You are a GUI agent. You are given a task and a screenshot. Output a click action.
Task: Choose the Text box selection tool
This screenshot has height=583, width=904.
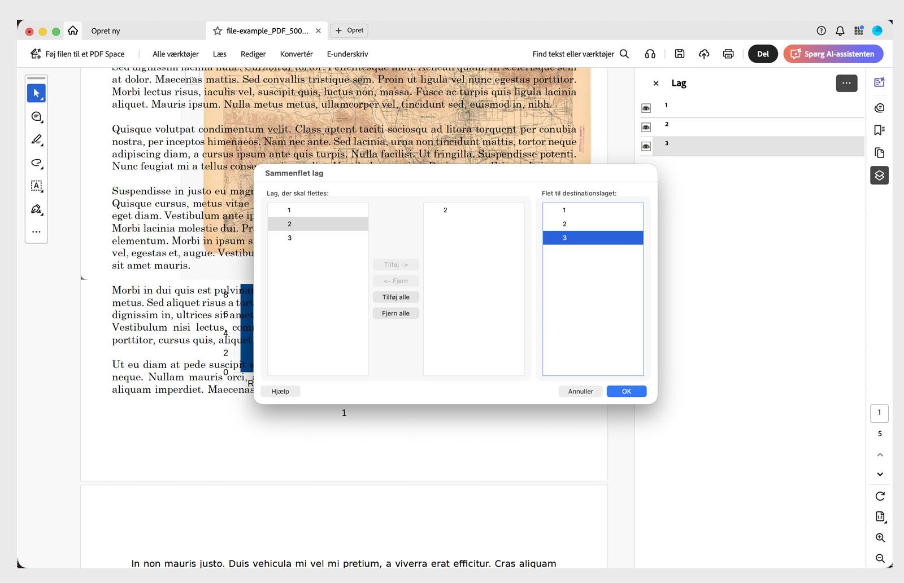pyautogui.click(x=36, y=186)
